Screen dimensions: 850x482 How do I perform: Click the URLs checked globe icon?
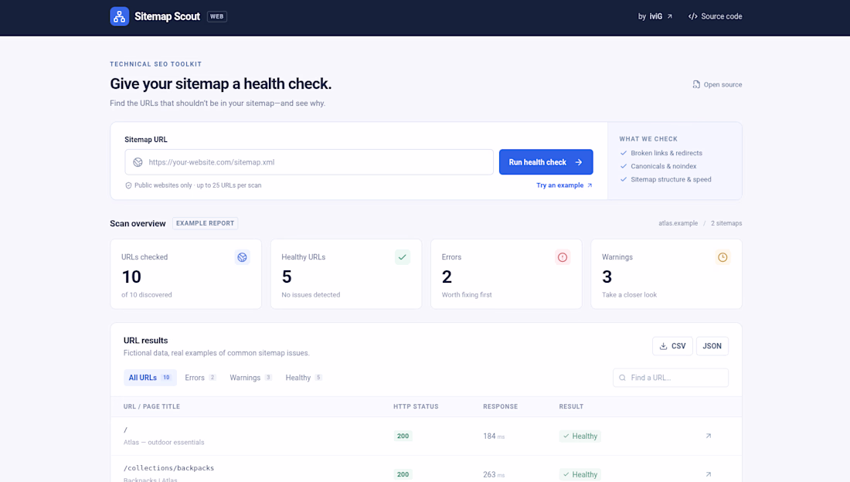[x=243, y=257]
